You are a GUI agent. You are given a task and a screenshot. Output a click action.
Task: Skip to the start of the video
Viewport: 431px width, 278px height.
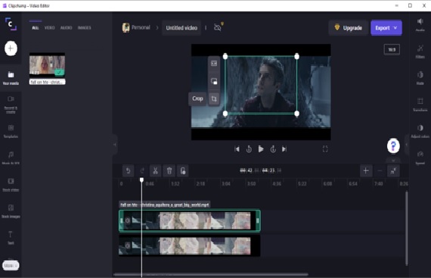[x=237, y=149]
